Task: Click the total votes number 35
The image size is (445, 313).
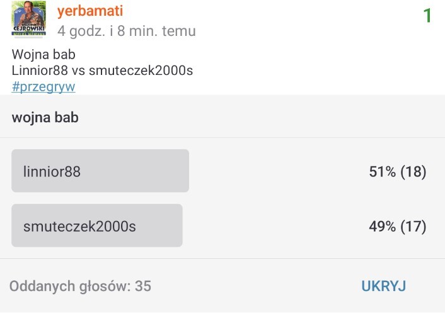Action: pyautogui.click(x=143, y=286)
